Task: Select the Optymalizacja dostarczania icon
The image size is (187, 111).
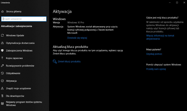Action: coord(2,43)
